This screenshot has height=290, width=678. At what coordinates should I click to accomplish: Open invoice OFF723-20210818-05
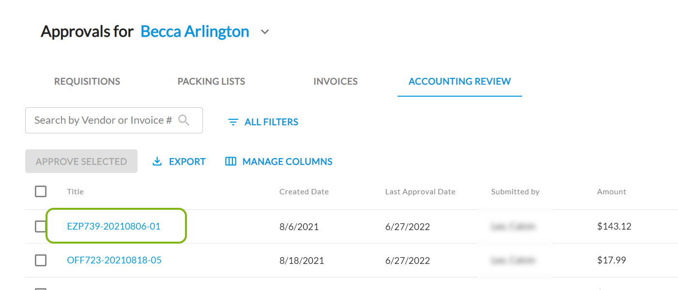click(114, 260)
